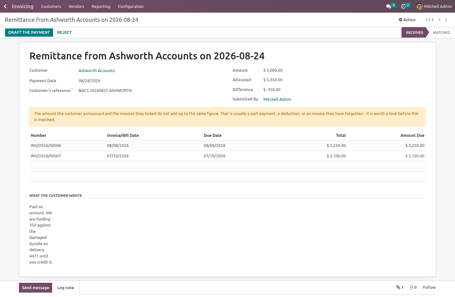455x297 pixels.
Task: Open invoice row INV/2026/00007
Action: pos(227,156)
